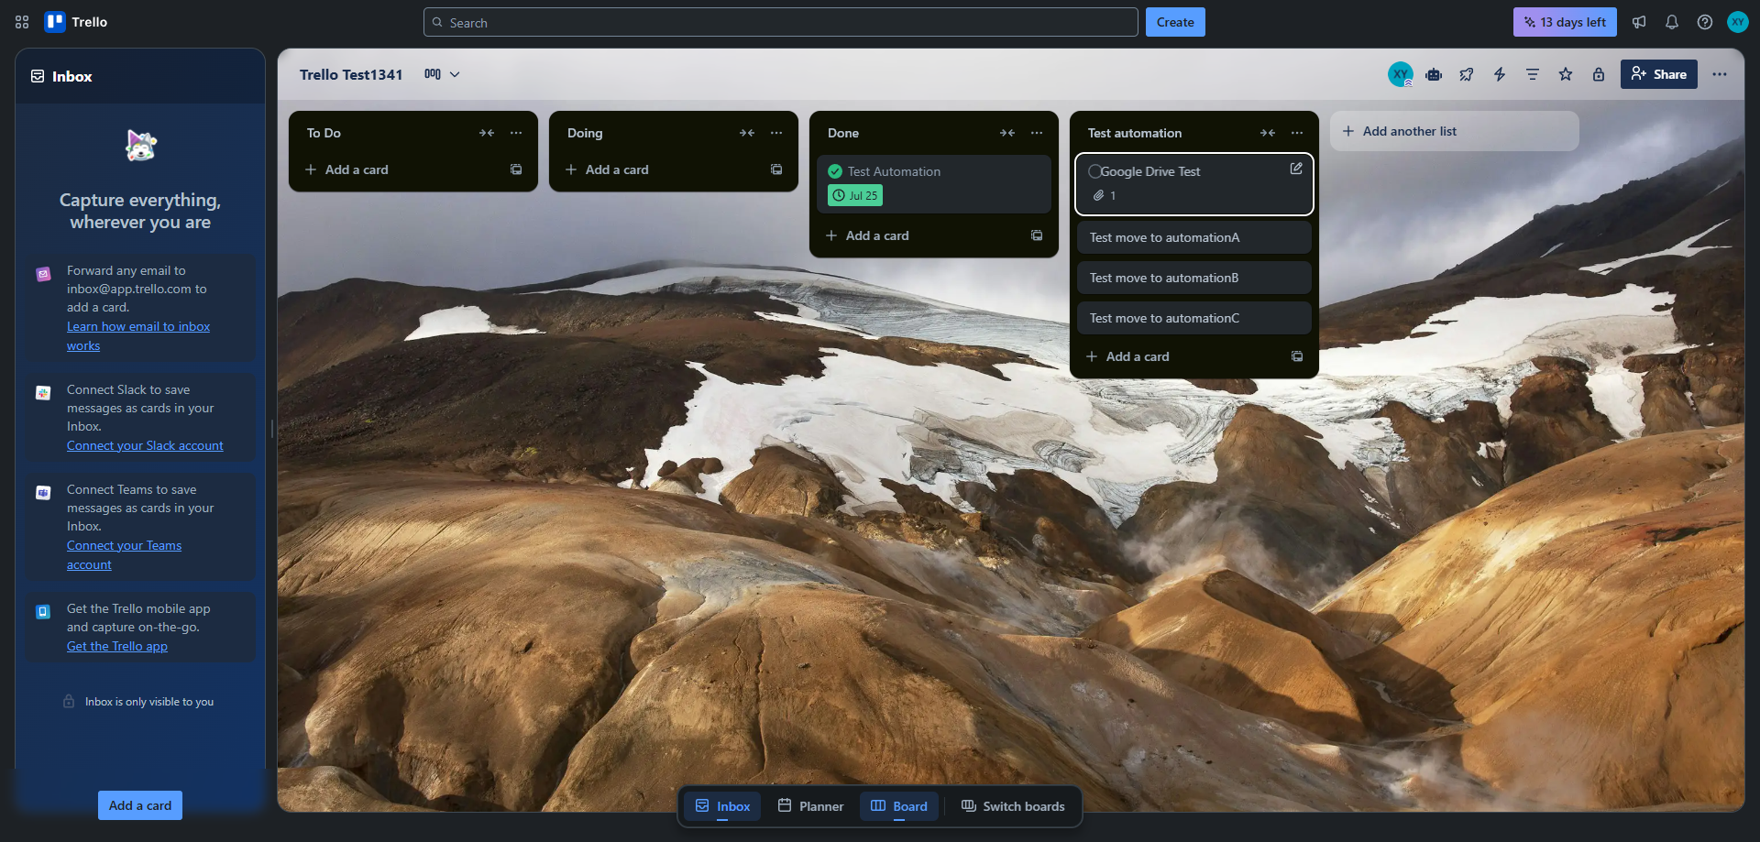Collapse the Test automation list
Image resolution: width=1760 pixels, height=842 pixels.
coord(1268,133)
